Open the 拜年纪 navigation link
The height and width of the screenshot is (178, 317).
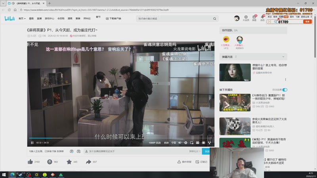(87, 19)
